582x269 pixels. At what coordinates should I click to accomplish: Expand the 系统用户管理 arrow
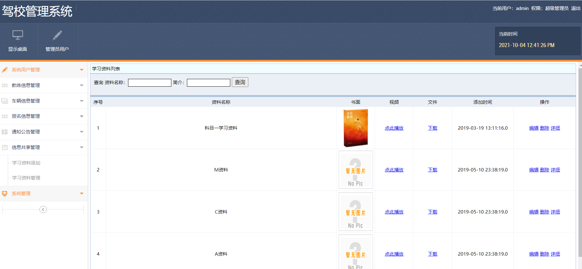82,70
